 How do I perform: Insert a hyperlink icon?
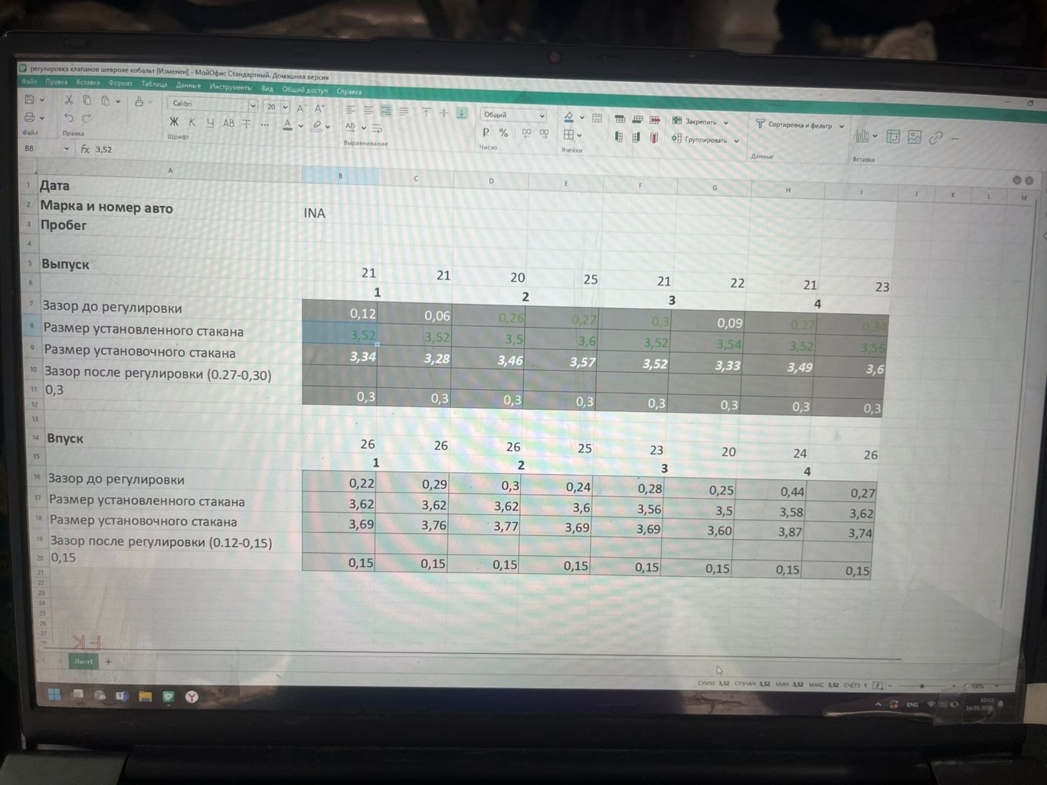pos(936,138)
